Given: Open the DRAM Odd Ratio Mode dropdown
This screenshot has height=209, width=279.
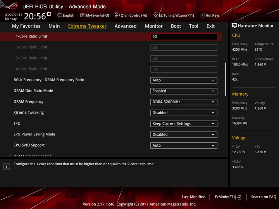Looking at the screenshot, I should tap(184, 91).
